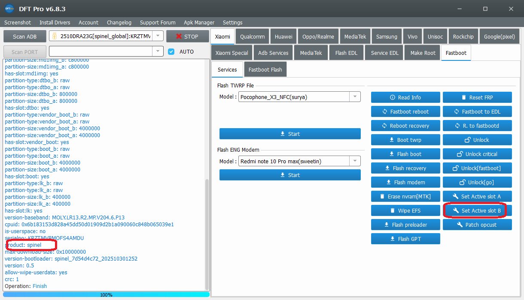Click Fastboot to EDL button
524x300 pixels.
[477, 111]
